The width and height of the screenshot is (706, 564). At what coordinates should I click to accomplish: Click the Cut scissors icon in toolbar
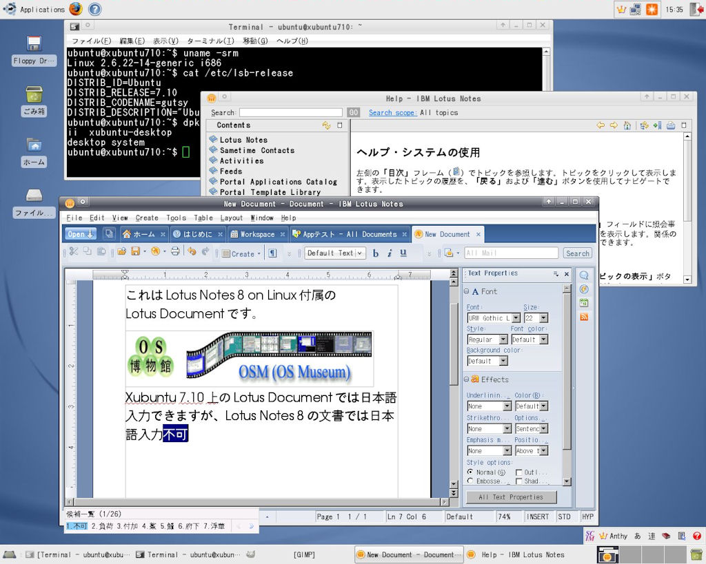point(74,252)
